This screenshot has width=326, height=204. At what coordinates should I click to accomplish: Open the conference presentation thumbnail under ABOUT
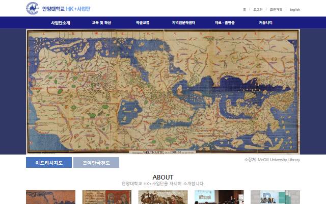point(219,197)
